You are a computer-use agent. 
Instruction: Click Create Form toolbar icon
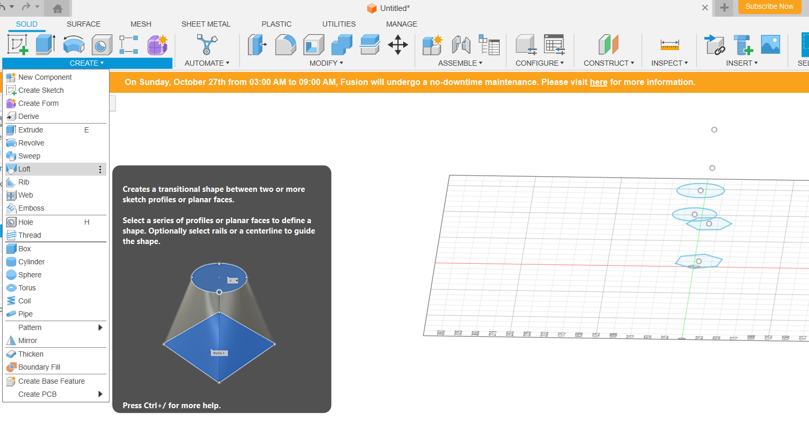click(157, 45)
